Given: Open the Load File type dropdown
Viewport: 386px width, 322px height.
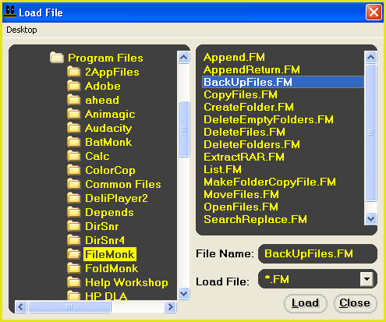Looking at the screenshot, I should point(367,279).
